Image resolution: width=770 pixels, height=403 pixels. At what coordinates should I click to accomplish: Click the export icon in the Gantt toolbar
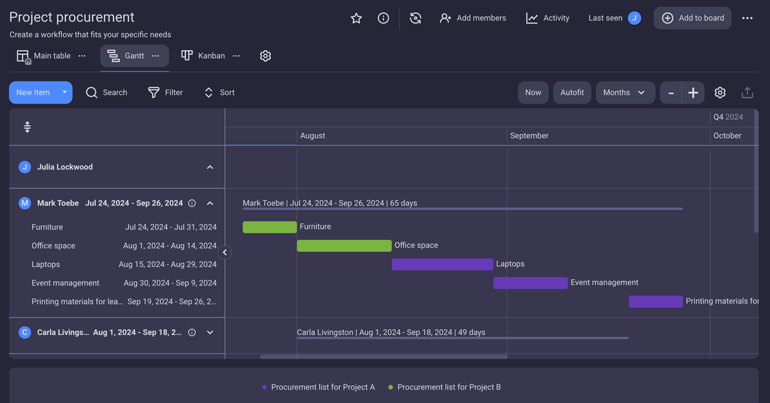click(747, 92)
